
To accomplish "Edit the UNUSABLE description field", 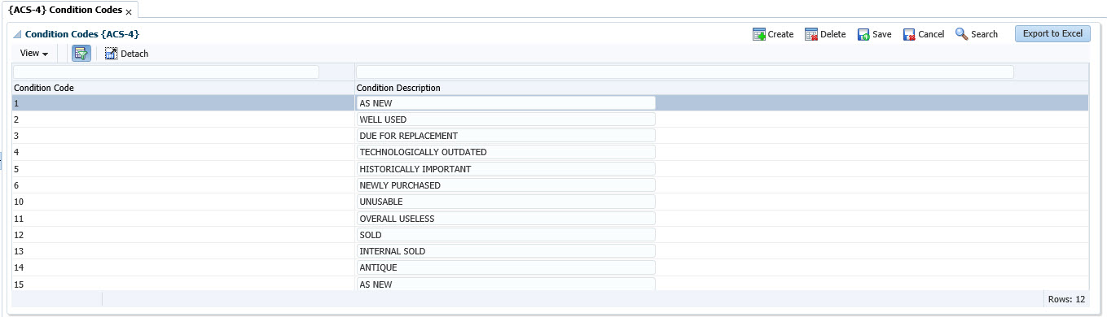I will click(x=506, y=202).
